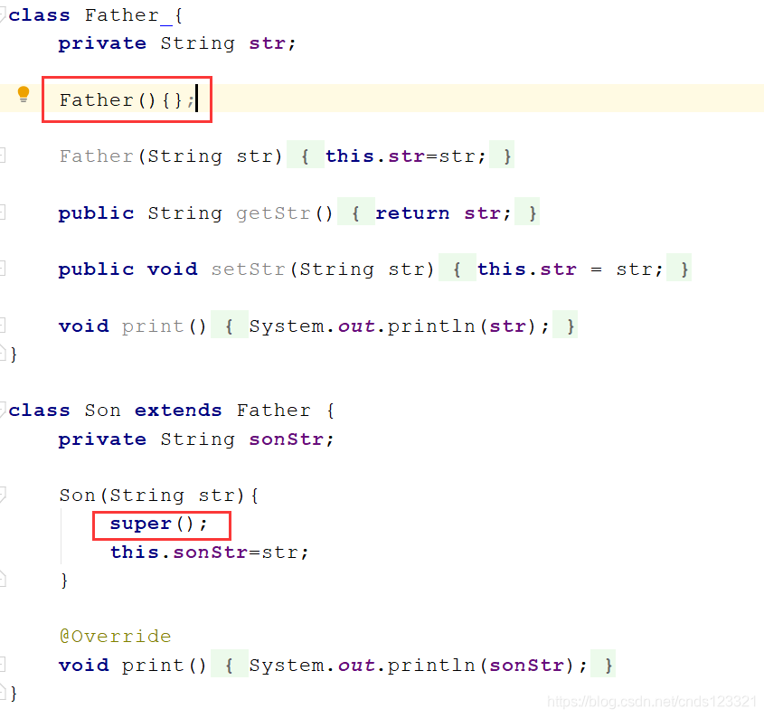Click the '@Override' annotation

coord(115,637)
